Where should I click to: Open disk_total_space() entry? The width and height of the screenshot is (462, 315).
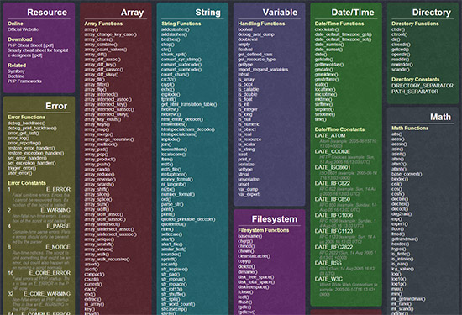tap(256, 282)
